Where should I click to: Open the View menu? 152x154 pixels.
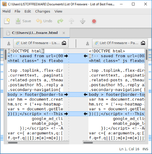[58, 11]
